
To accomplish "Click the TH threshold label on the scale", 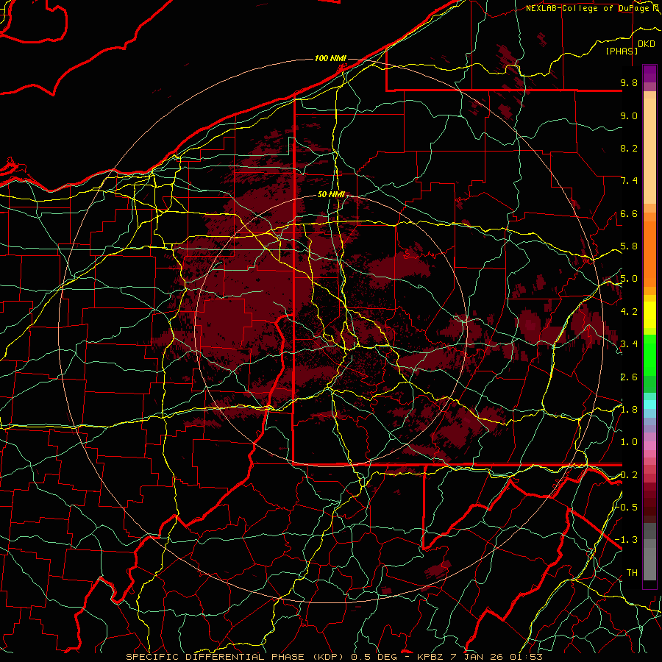I will point(632,573).
